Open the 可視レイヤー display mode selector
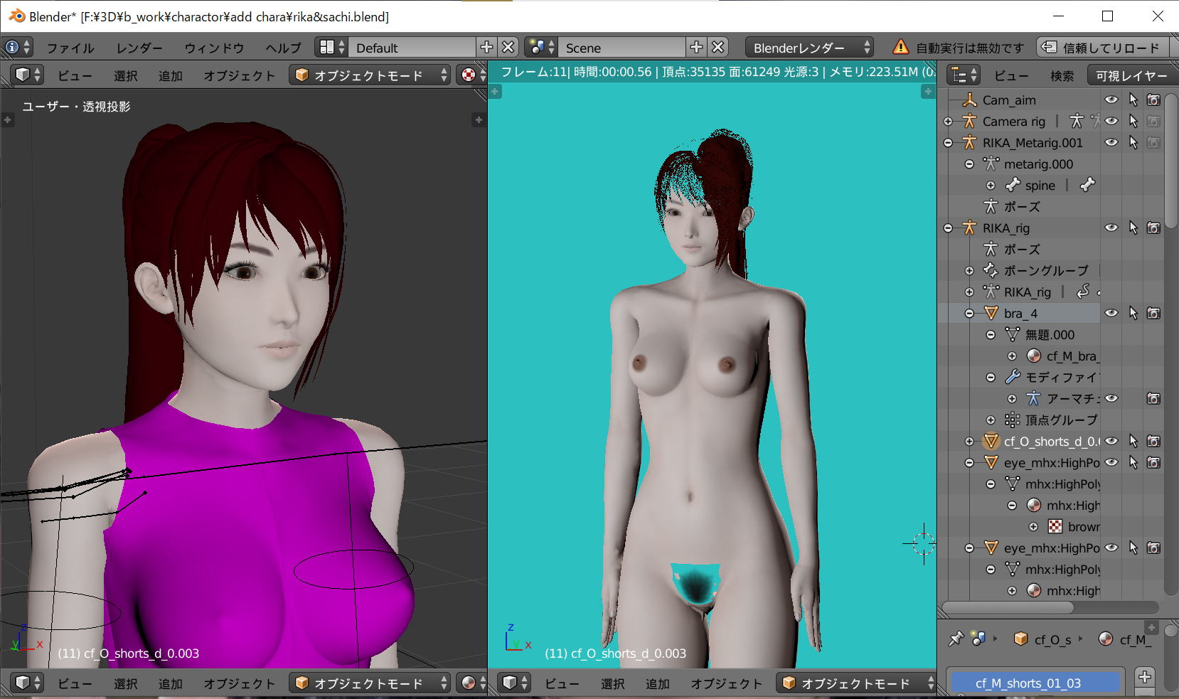 [x=1131, y=75]
